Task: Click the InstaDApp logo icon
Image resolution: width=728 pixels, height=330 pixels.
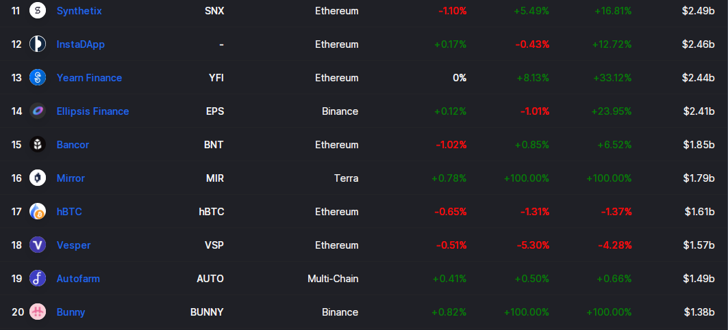Action: coord(38,44)
